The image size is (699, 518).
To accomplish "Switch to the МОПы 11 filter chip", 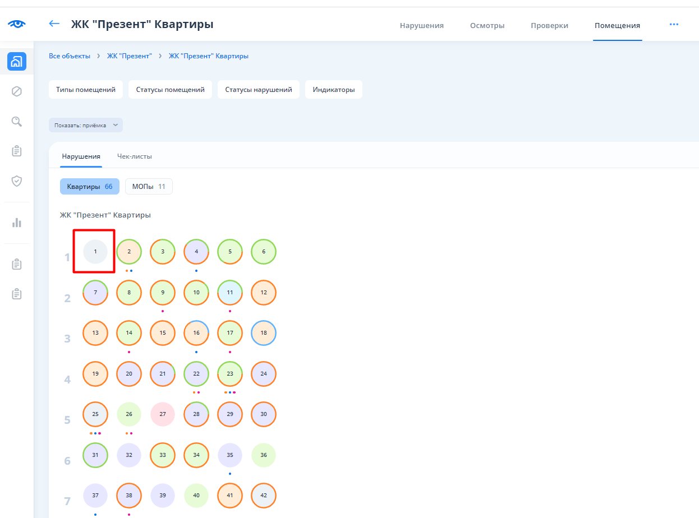I will [x=149, y=187].
